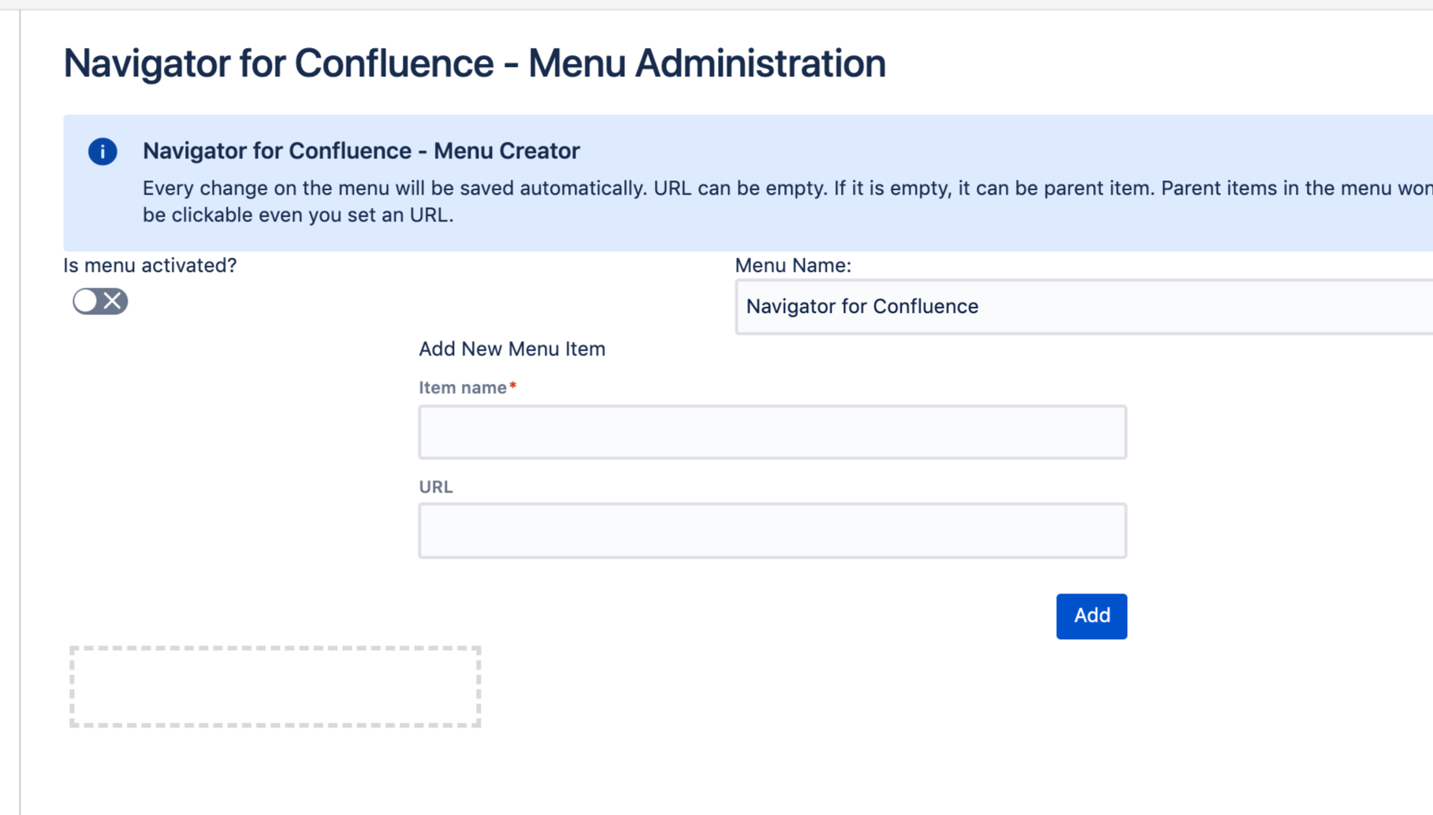Click the "Menu Creator" banner title
The width and height of the screenshot is (1433, 815).
361,151
